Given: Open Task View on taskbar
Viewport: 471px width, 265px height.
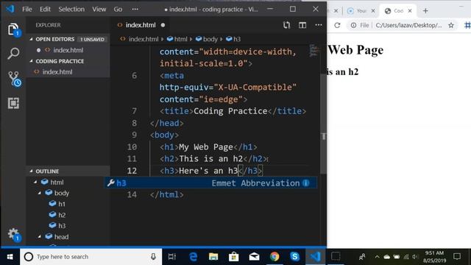Looking at the screenshot, I should click(171, 257).
